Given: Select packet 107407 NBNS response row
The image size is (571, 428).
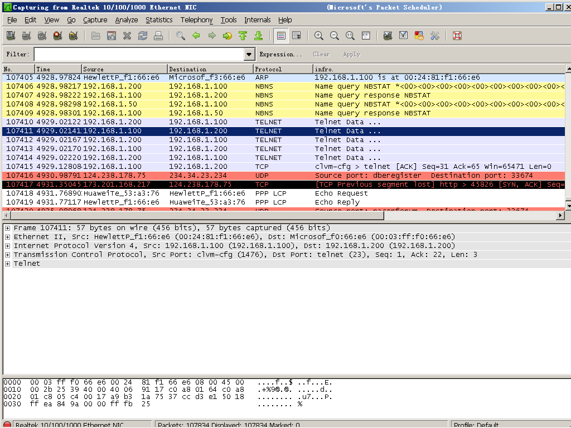Looking at the screenshot, I should point(284,95).
